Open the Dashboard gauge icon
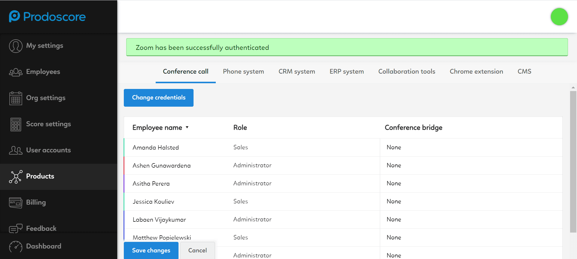The image size is (577, 259). point(16,247)
